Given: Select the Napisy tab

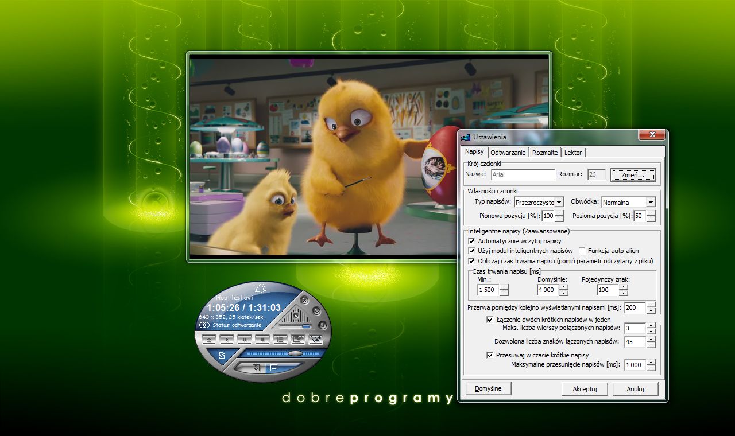Looking at the screenshot, I should 475,152.
